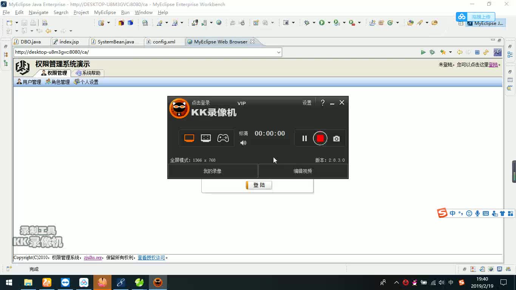Expand the URL history dropdown
This screenshot has height=290, width=516.
point(279,52)
